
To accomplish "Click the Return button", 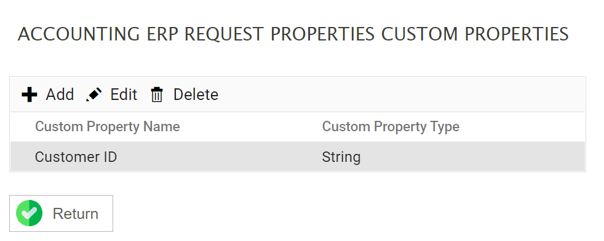I will (x=62, y=213).
